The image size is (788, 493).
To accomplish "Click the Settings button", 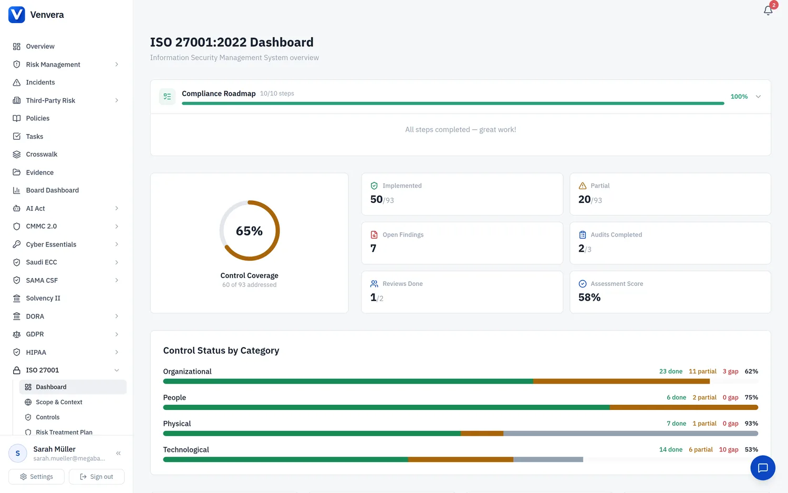I will click(x=36, y=477).
